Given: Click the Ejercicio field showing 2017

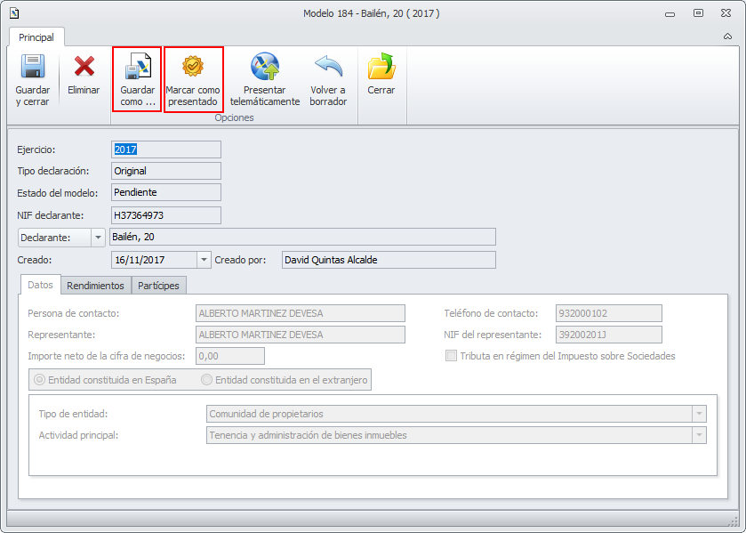Looking at the screenshot, I should click(166, 149).
